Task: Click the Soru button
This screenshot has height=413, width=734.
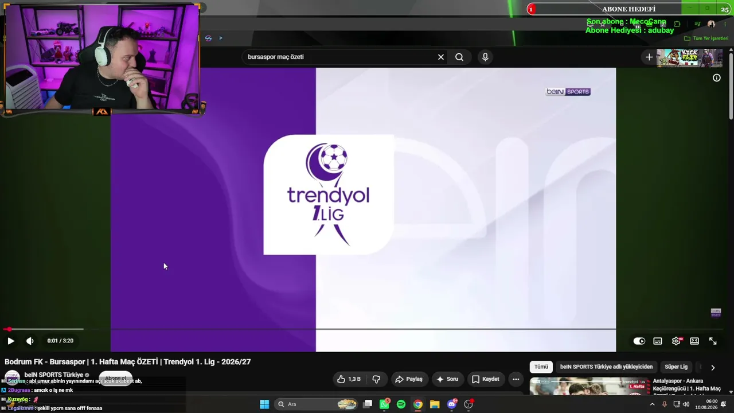Action: click(x=447, y=379)
